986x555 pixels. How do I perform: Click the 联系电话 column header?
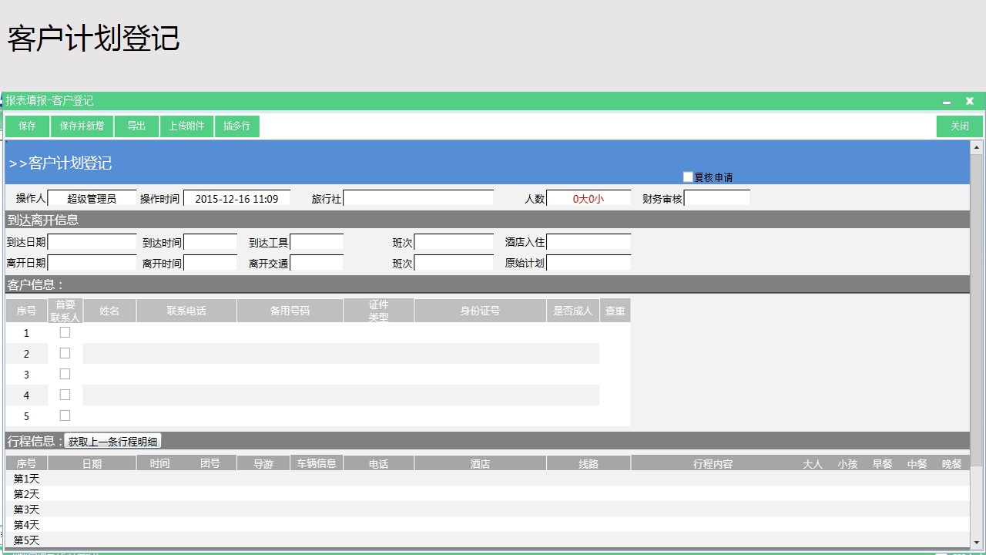click(186, 311)
